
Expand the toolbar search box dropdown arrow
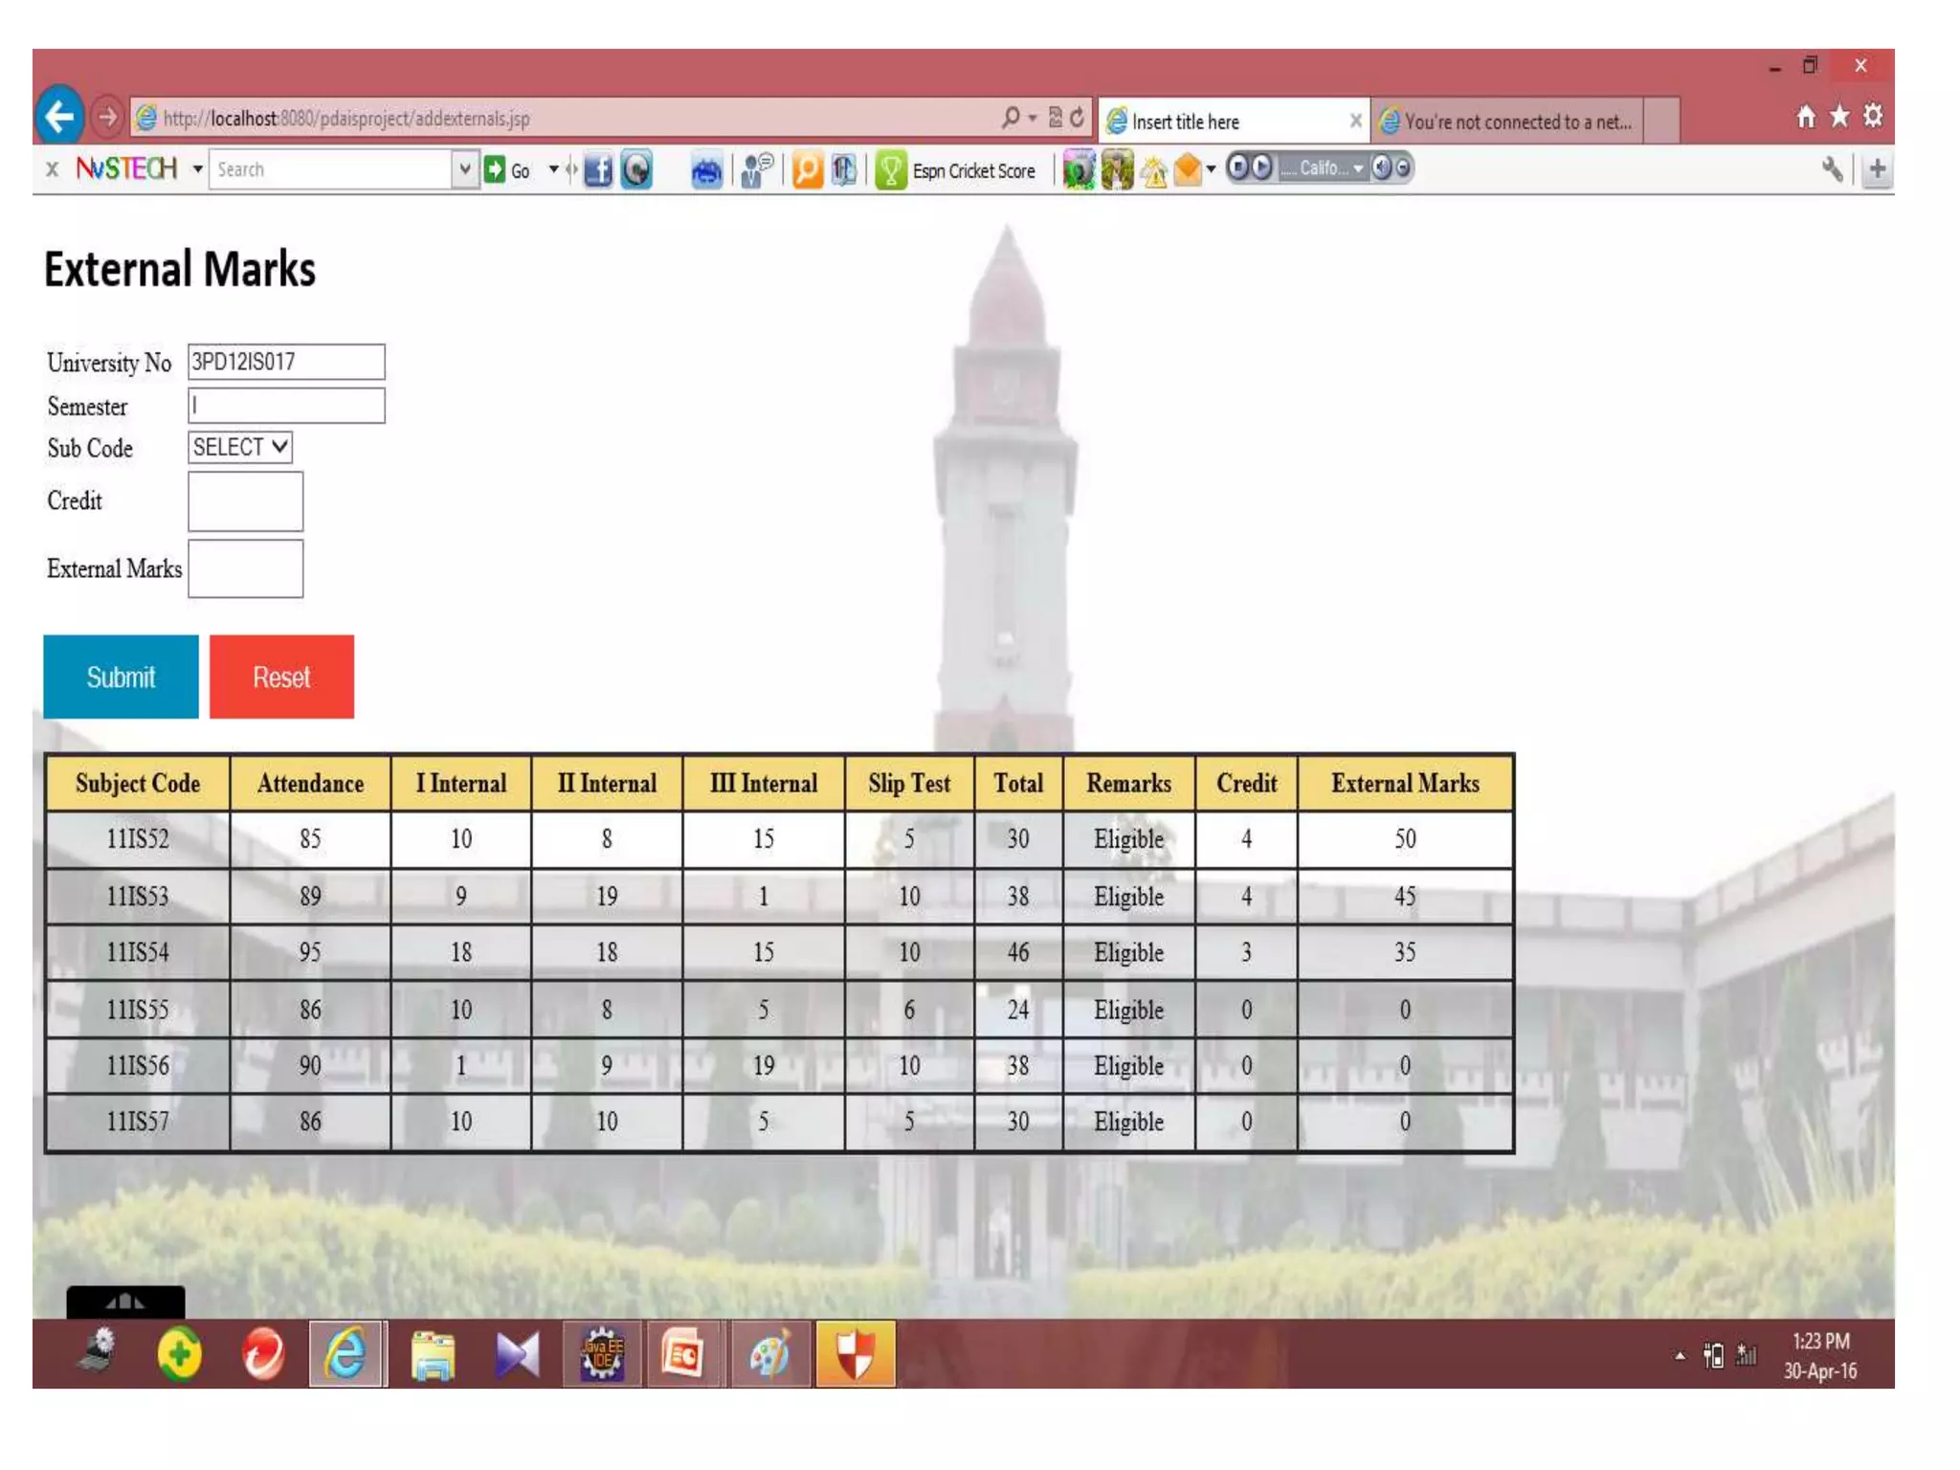coord(464,169)
